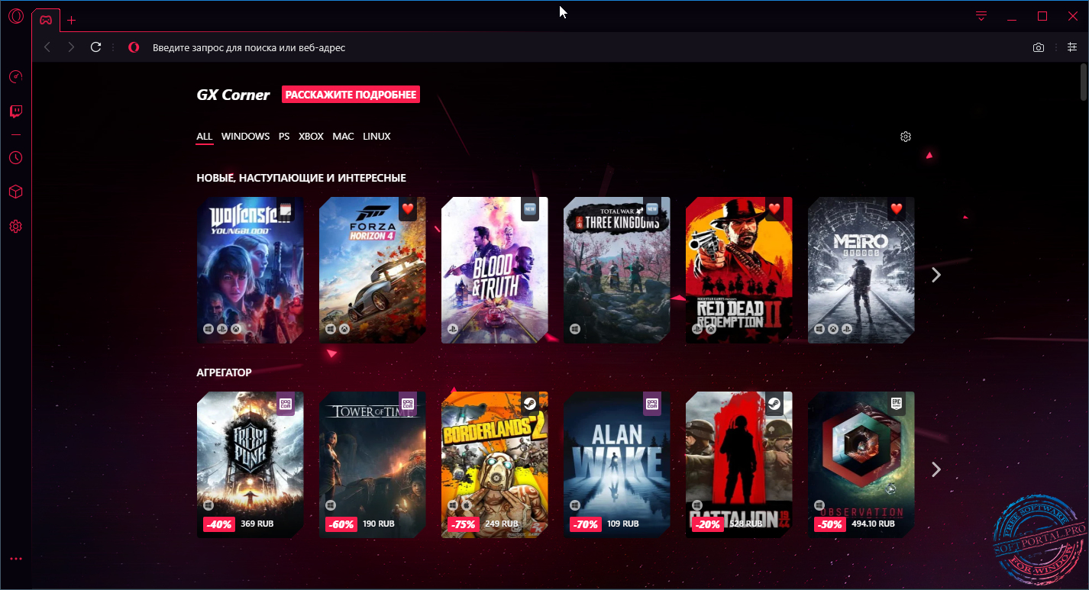Click the АГРЕГАТОР section heading
Screen dimensions: 1089x590
point(224,372)
